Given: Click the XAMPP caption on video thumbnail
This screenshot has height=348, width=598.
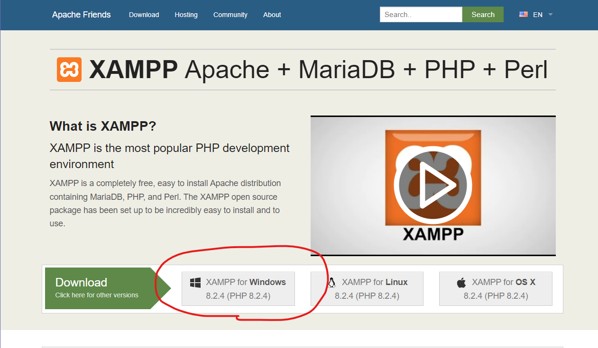Looking at the screenshot, I should pyautogui.click(x=433, y=234).
